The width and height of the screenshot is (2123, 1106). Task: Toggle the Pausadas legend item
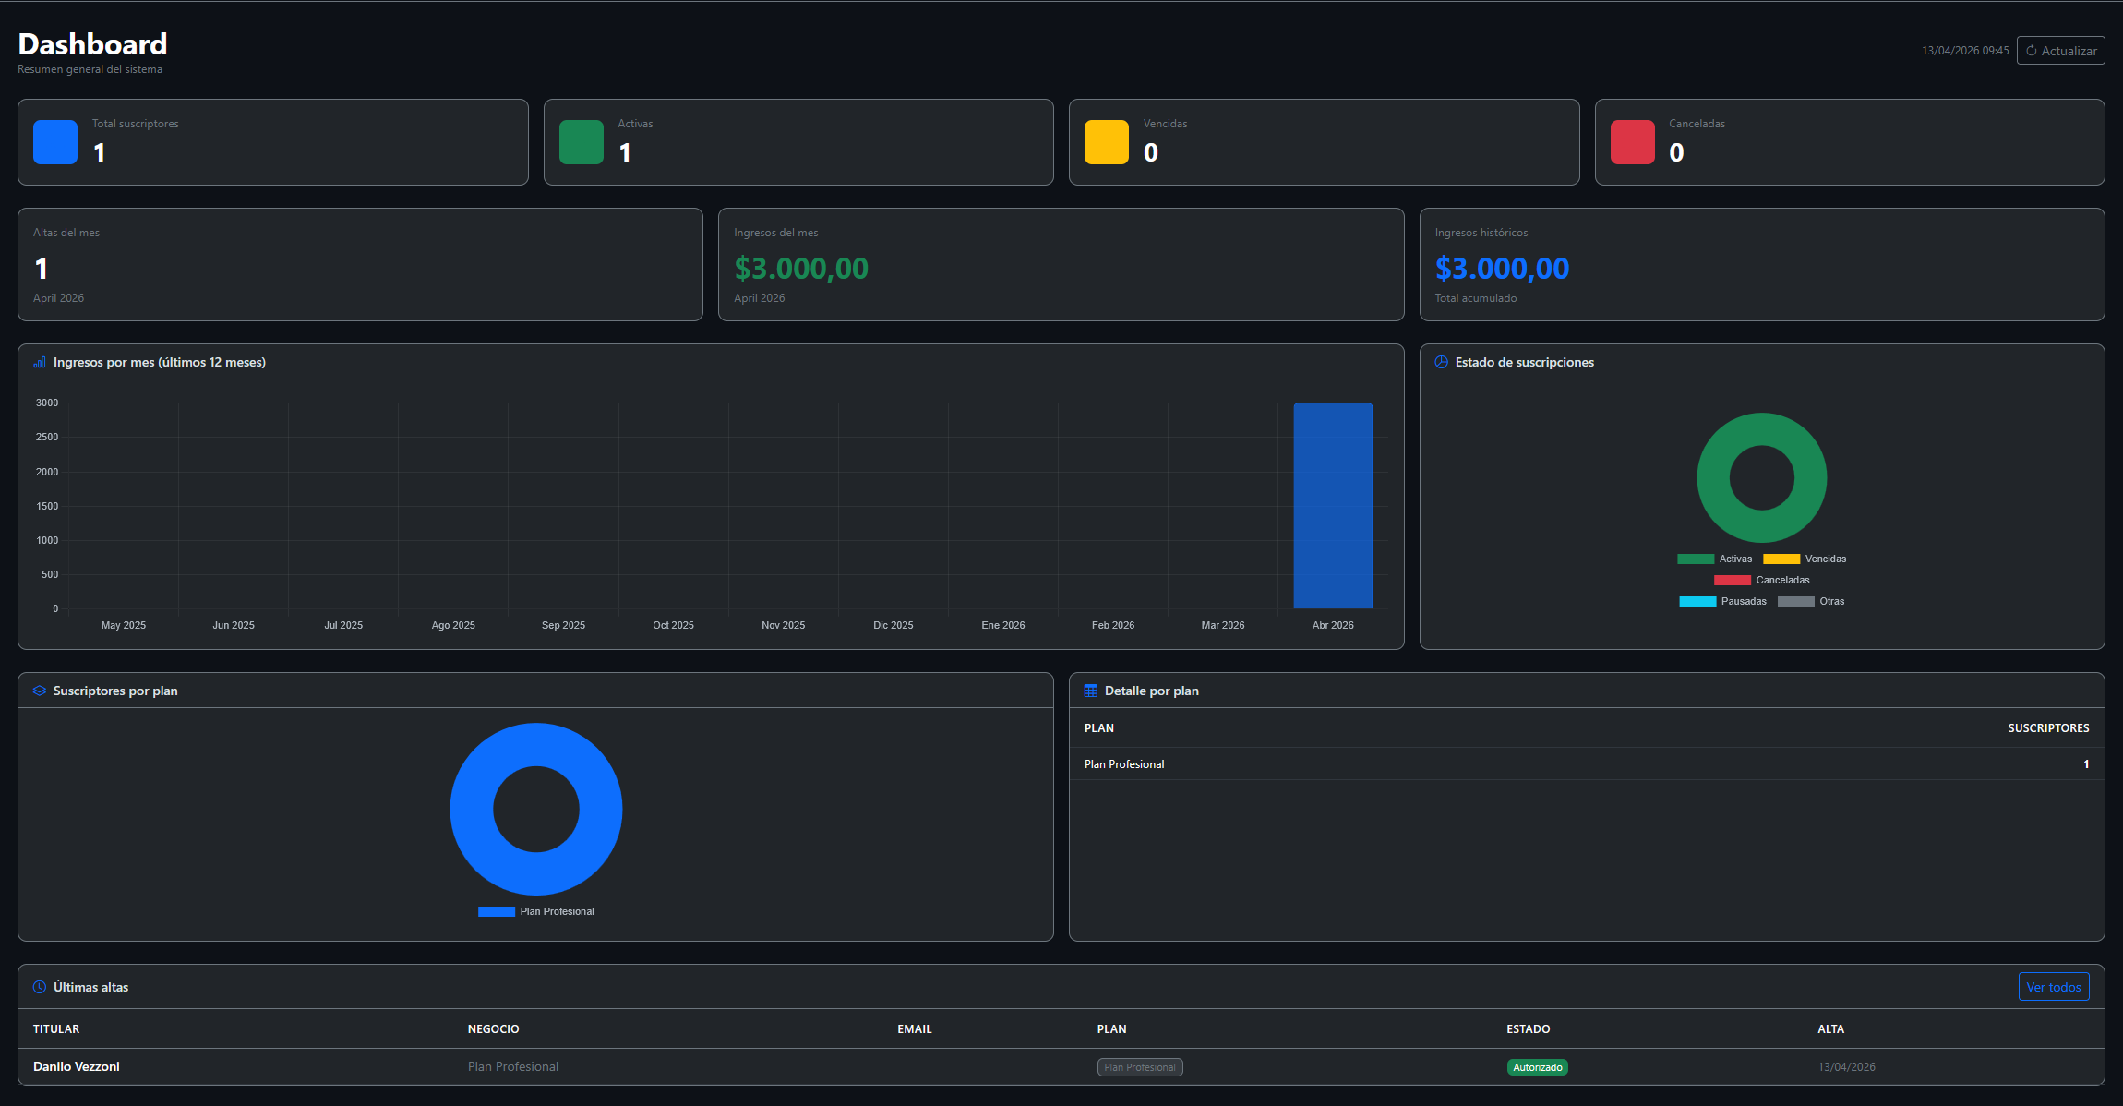tap(1722, 601)
